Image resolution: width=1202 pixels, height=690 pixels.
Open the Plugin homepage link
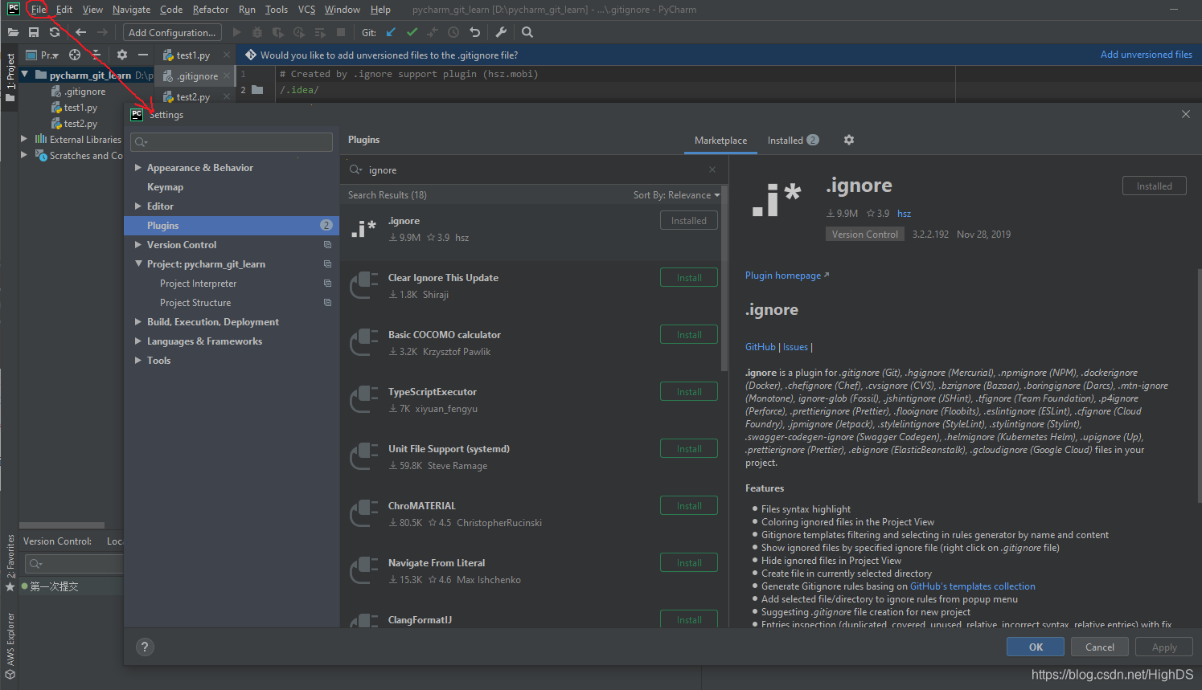[x=786, y=276]
